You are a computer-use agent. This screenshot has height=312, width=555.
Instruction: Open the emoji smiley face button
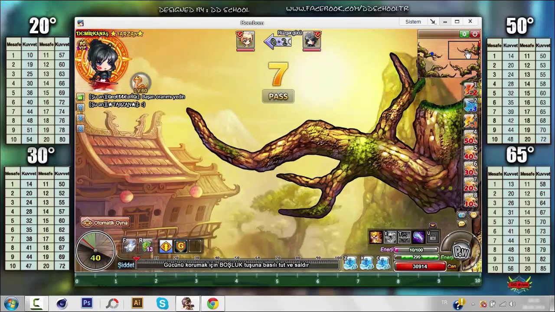click(x=473, y=215)
